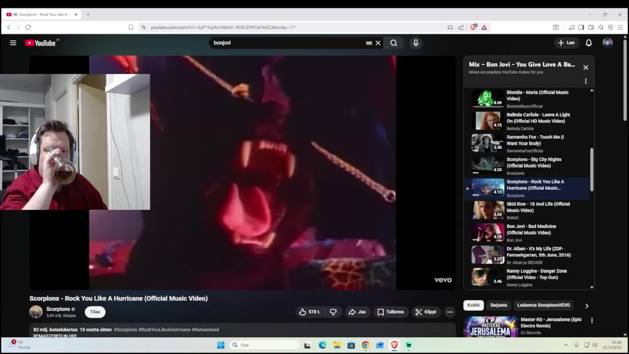Open the YouTube hamburger guide menu
Screen dimensions: 629x354
click(13, 43)
